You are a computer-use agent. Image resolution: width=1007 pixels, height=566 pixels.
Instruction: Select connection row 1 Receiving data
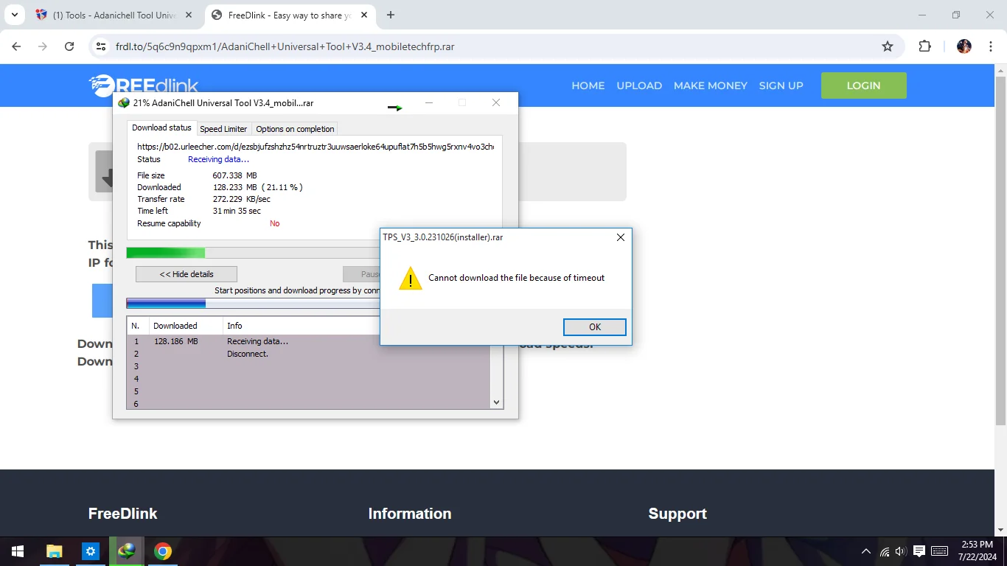coord(308,341)
